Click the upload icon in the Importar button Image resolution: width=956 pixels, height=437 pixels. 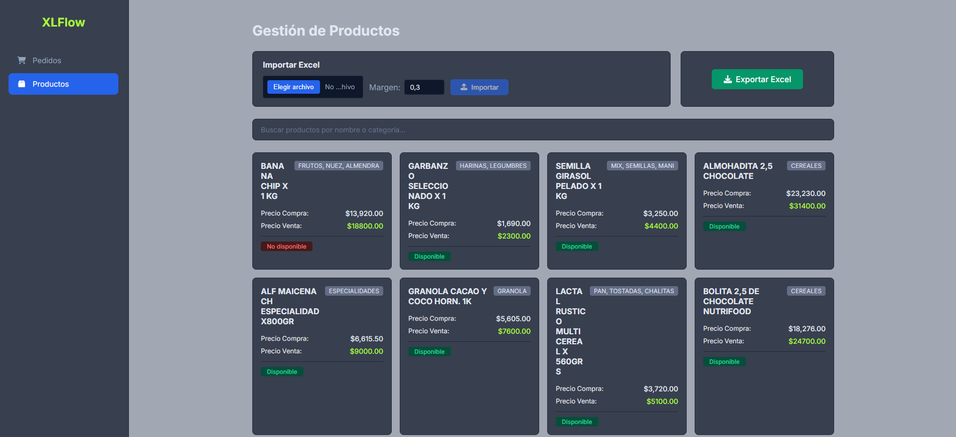(464, 87)
